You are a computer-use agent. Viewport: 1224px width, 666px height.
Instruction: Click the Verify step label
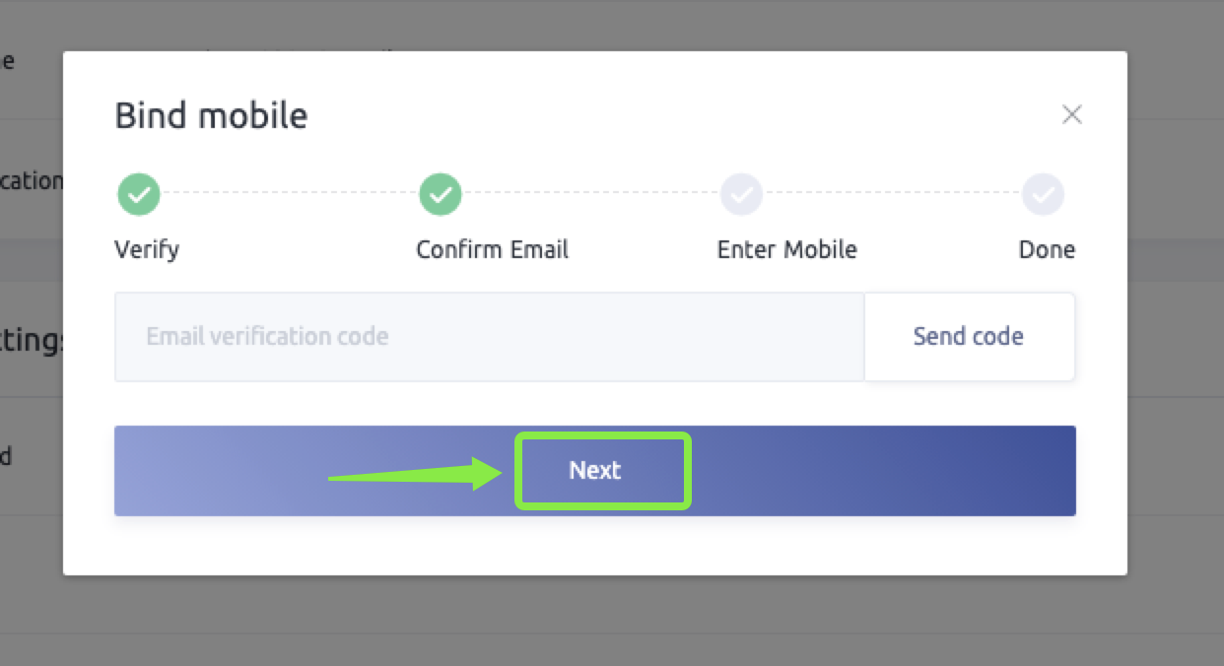pyautogui.click(x=147, y=249)
